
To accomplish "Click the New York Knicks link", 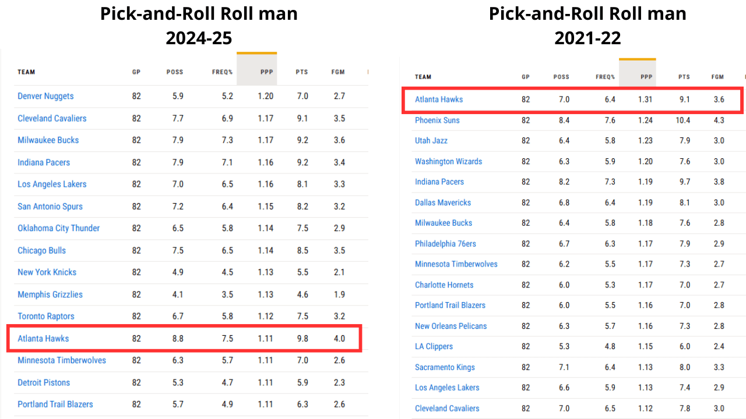I will (47, 272).
